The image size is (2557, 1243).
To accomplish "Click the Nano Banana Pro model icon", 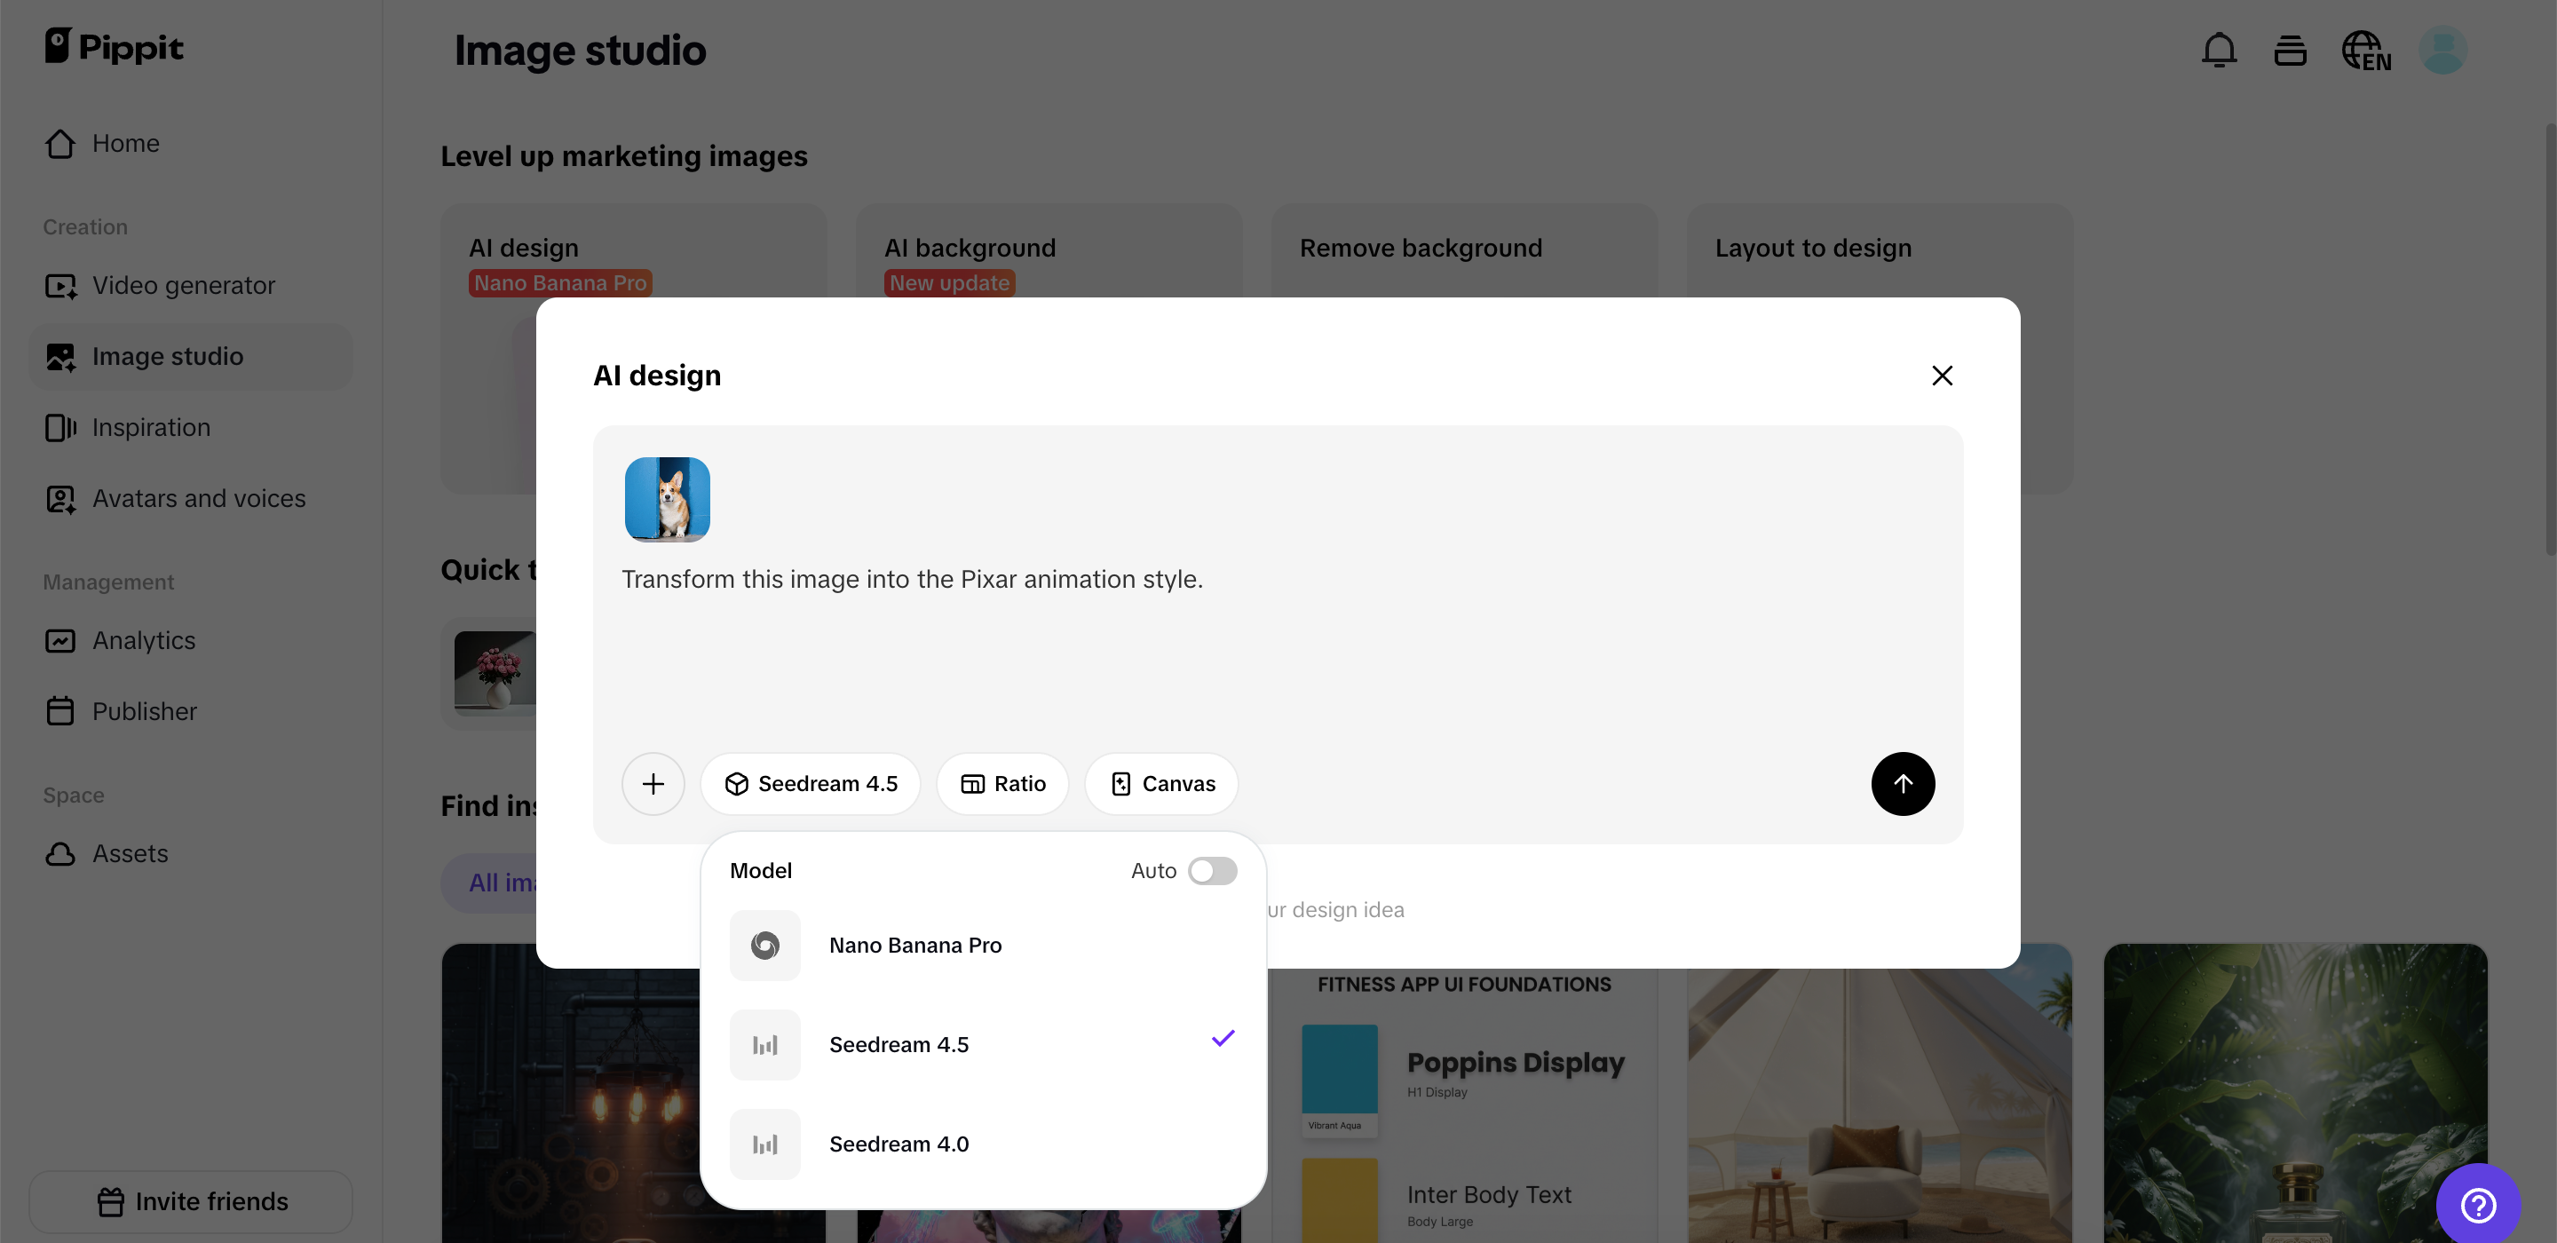I will [x=764, y=944].
